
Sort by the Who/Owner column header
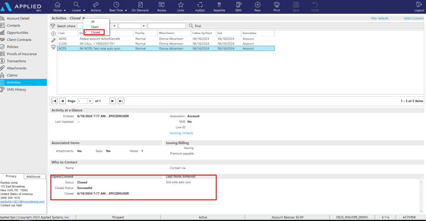(x=174, y=33)
